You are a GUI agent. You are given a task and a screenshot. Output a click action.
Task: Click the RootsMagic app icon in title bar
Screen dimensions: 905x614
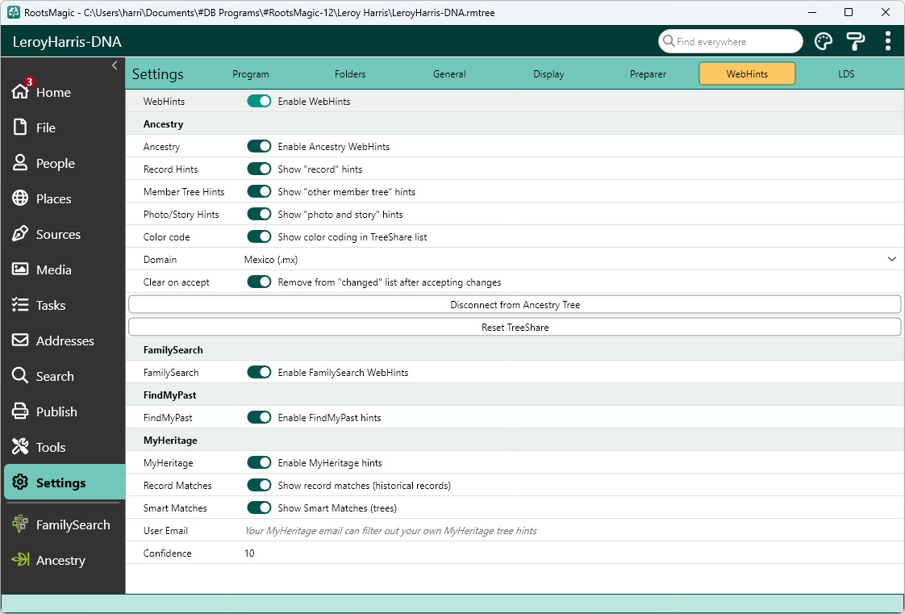(13, 12)
